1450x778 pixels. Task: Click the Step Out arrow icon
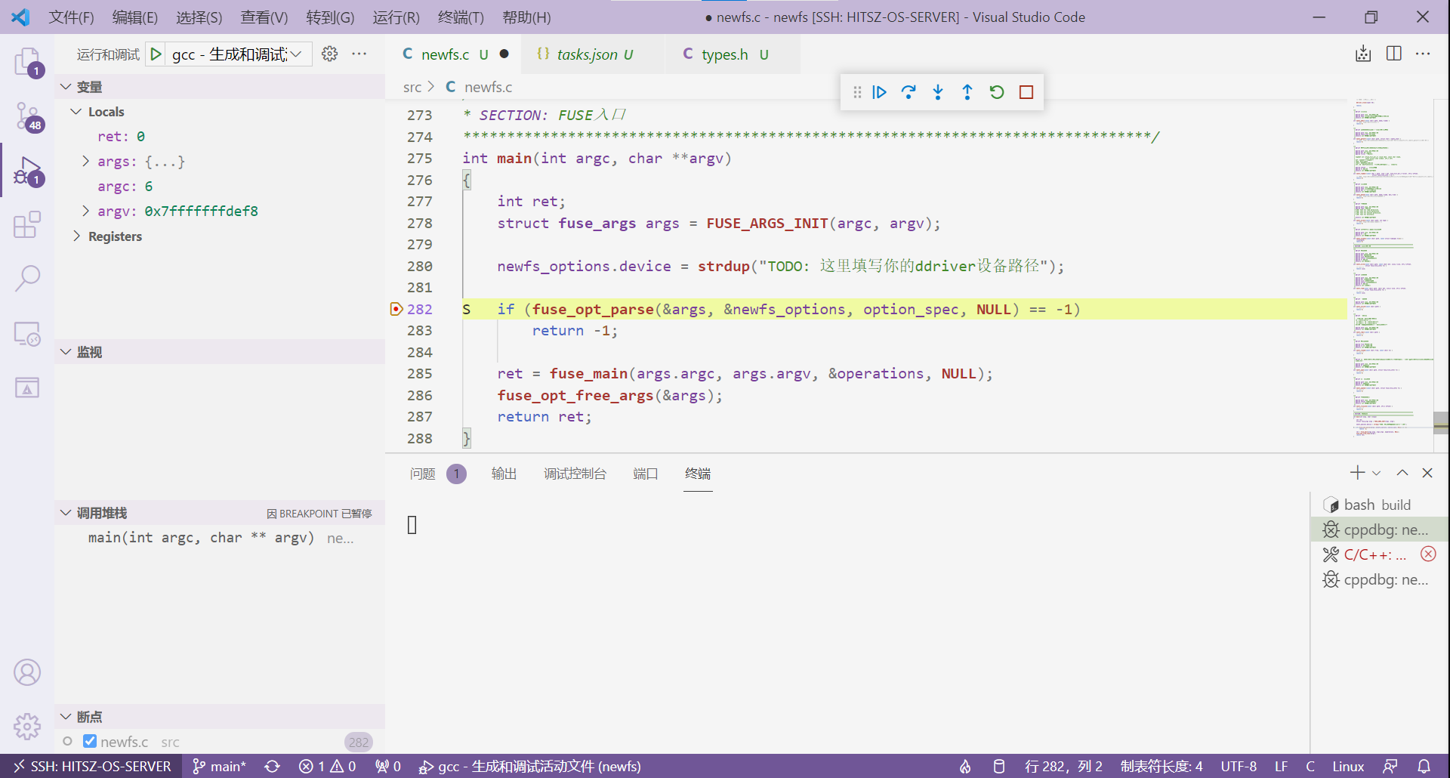click(x=967, y=92)
